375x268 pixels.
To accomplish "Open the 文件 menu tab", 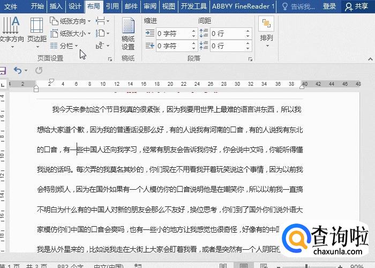I will coord(11,6).
